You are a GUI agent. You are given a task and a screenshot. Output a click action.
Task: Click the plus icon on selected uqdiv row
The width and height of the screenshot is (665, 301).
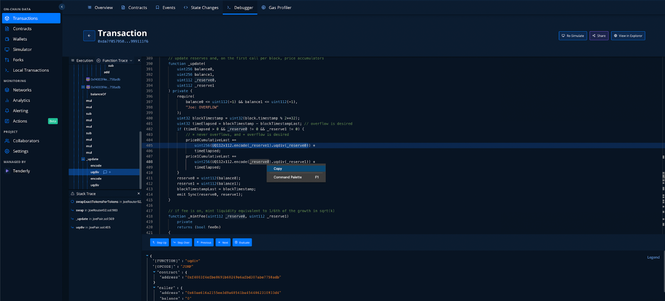(x=110, y=172)
